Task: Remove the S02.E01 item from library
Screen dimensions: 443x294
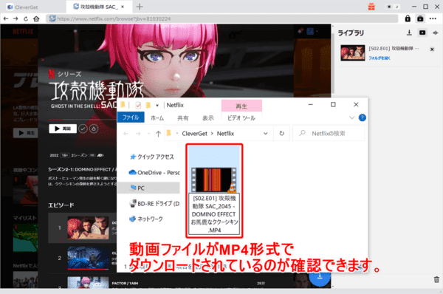Action: point(432,49)
